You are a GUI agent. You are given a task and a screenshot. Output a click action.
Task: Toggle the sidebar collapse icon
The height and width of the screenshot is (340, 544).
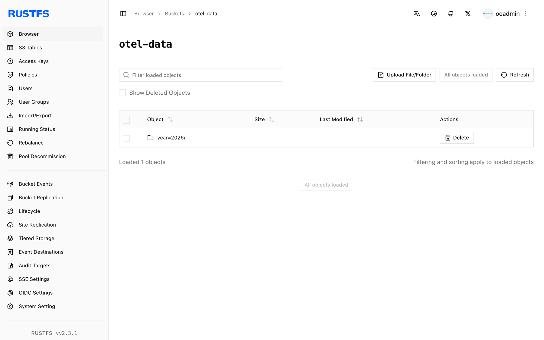pos(123,14)
